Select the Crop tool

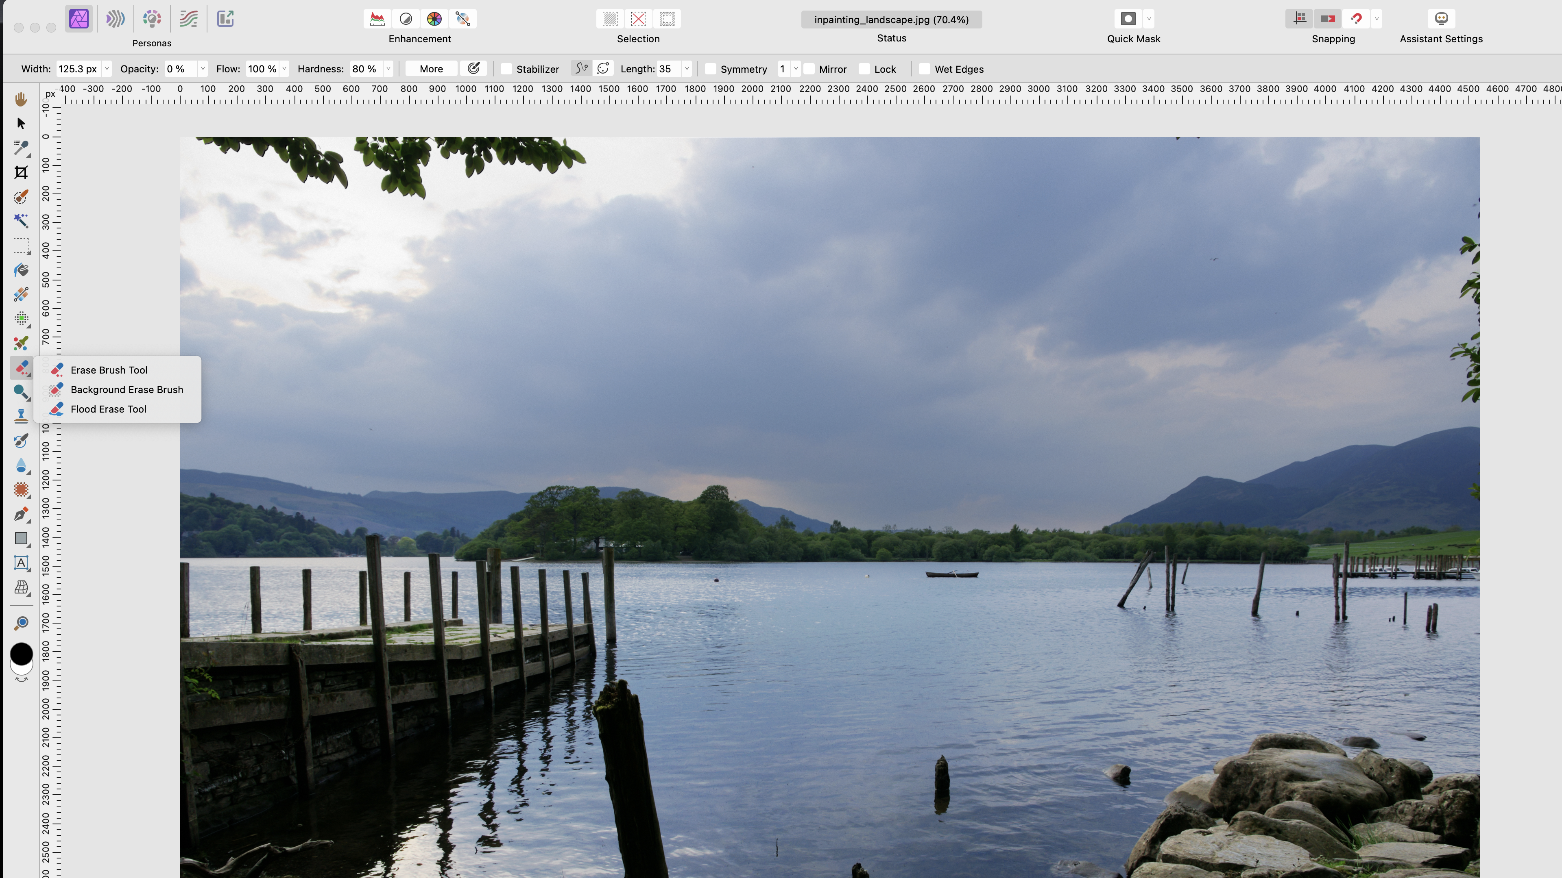(21, 173)
